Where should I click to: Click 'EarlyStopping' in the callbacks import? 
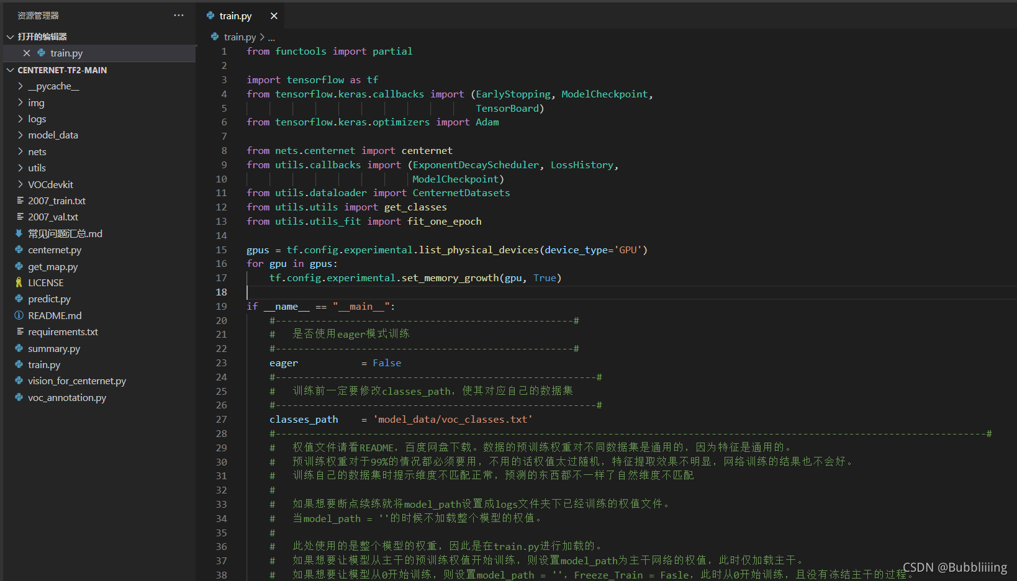[513, 94]
